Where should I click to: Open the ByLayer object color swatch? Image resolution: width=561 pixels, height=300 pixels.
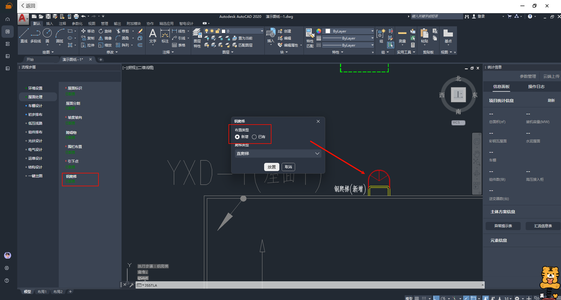point(328,31)
